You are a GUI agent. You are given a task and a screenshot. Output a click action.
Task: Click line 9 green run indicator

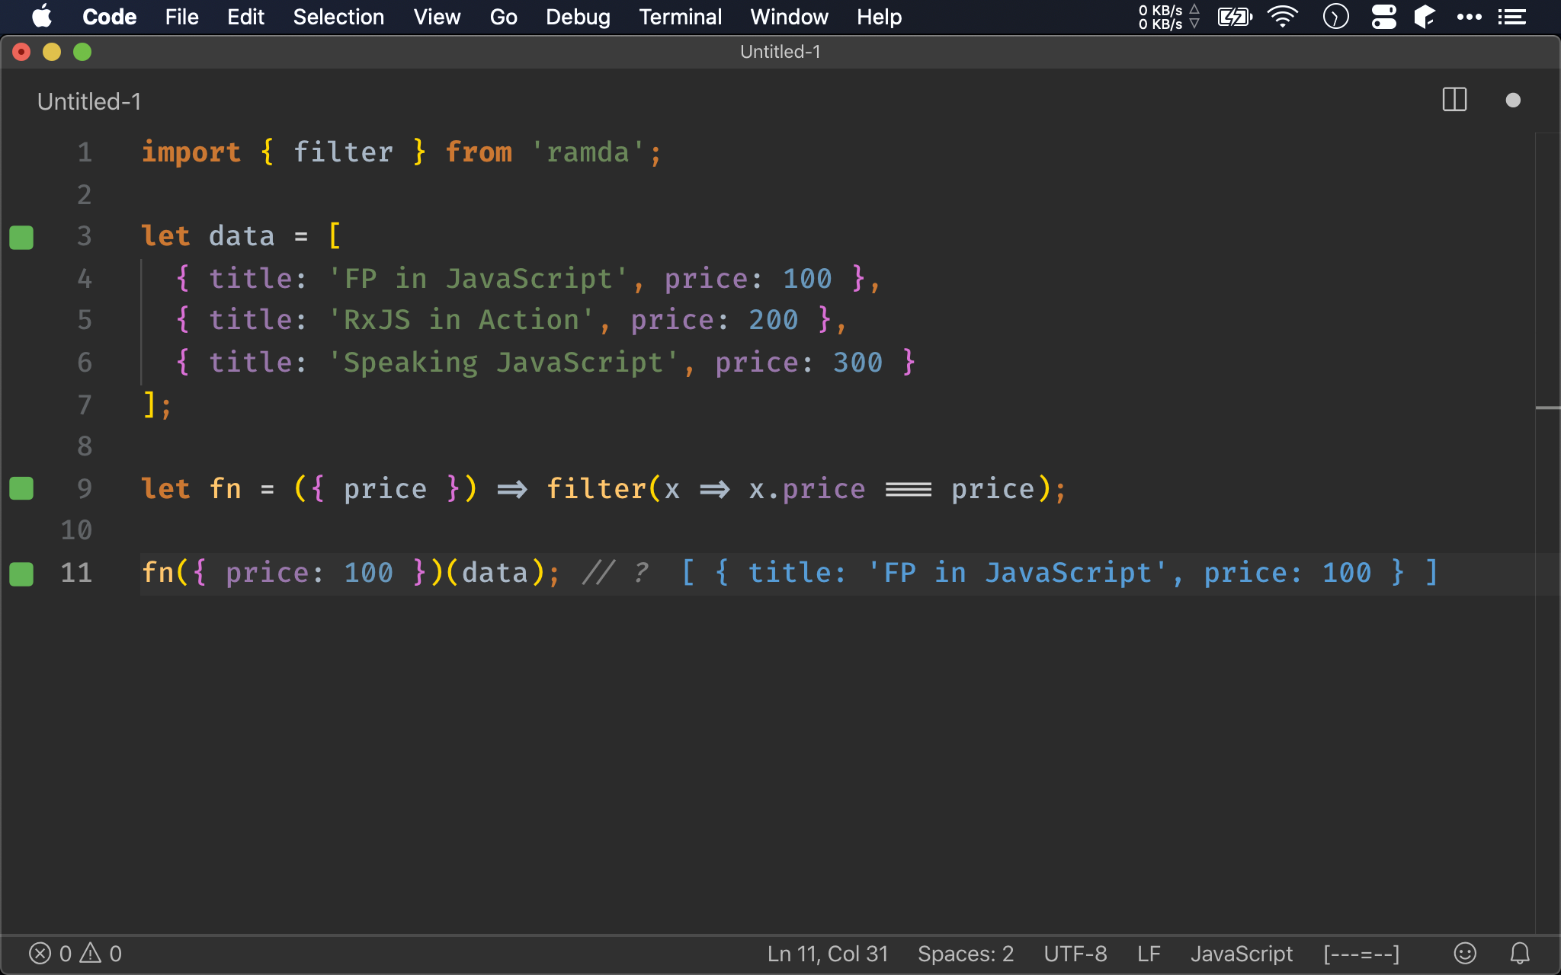21,487
